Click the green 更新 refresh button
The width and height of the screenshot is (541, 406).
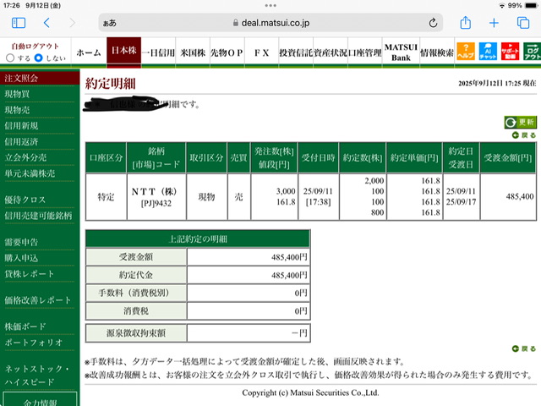tap(521, 122)
